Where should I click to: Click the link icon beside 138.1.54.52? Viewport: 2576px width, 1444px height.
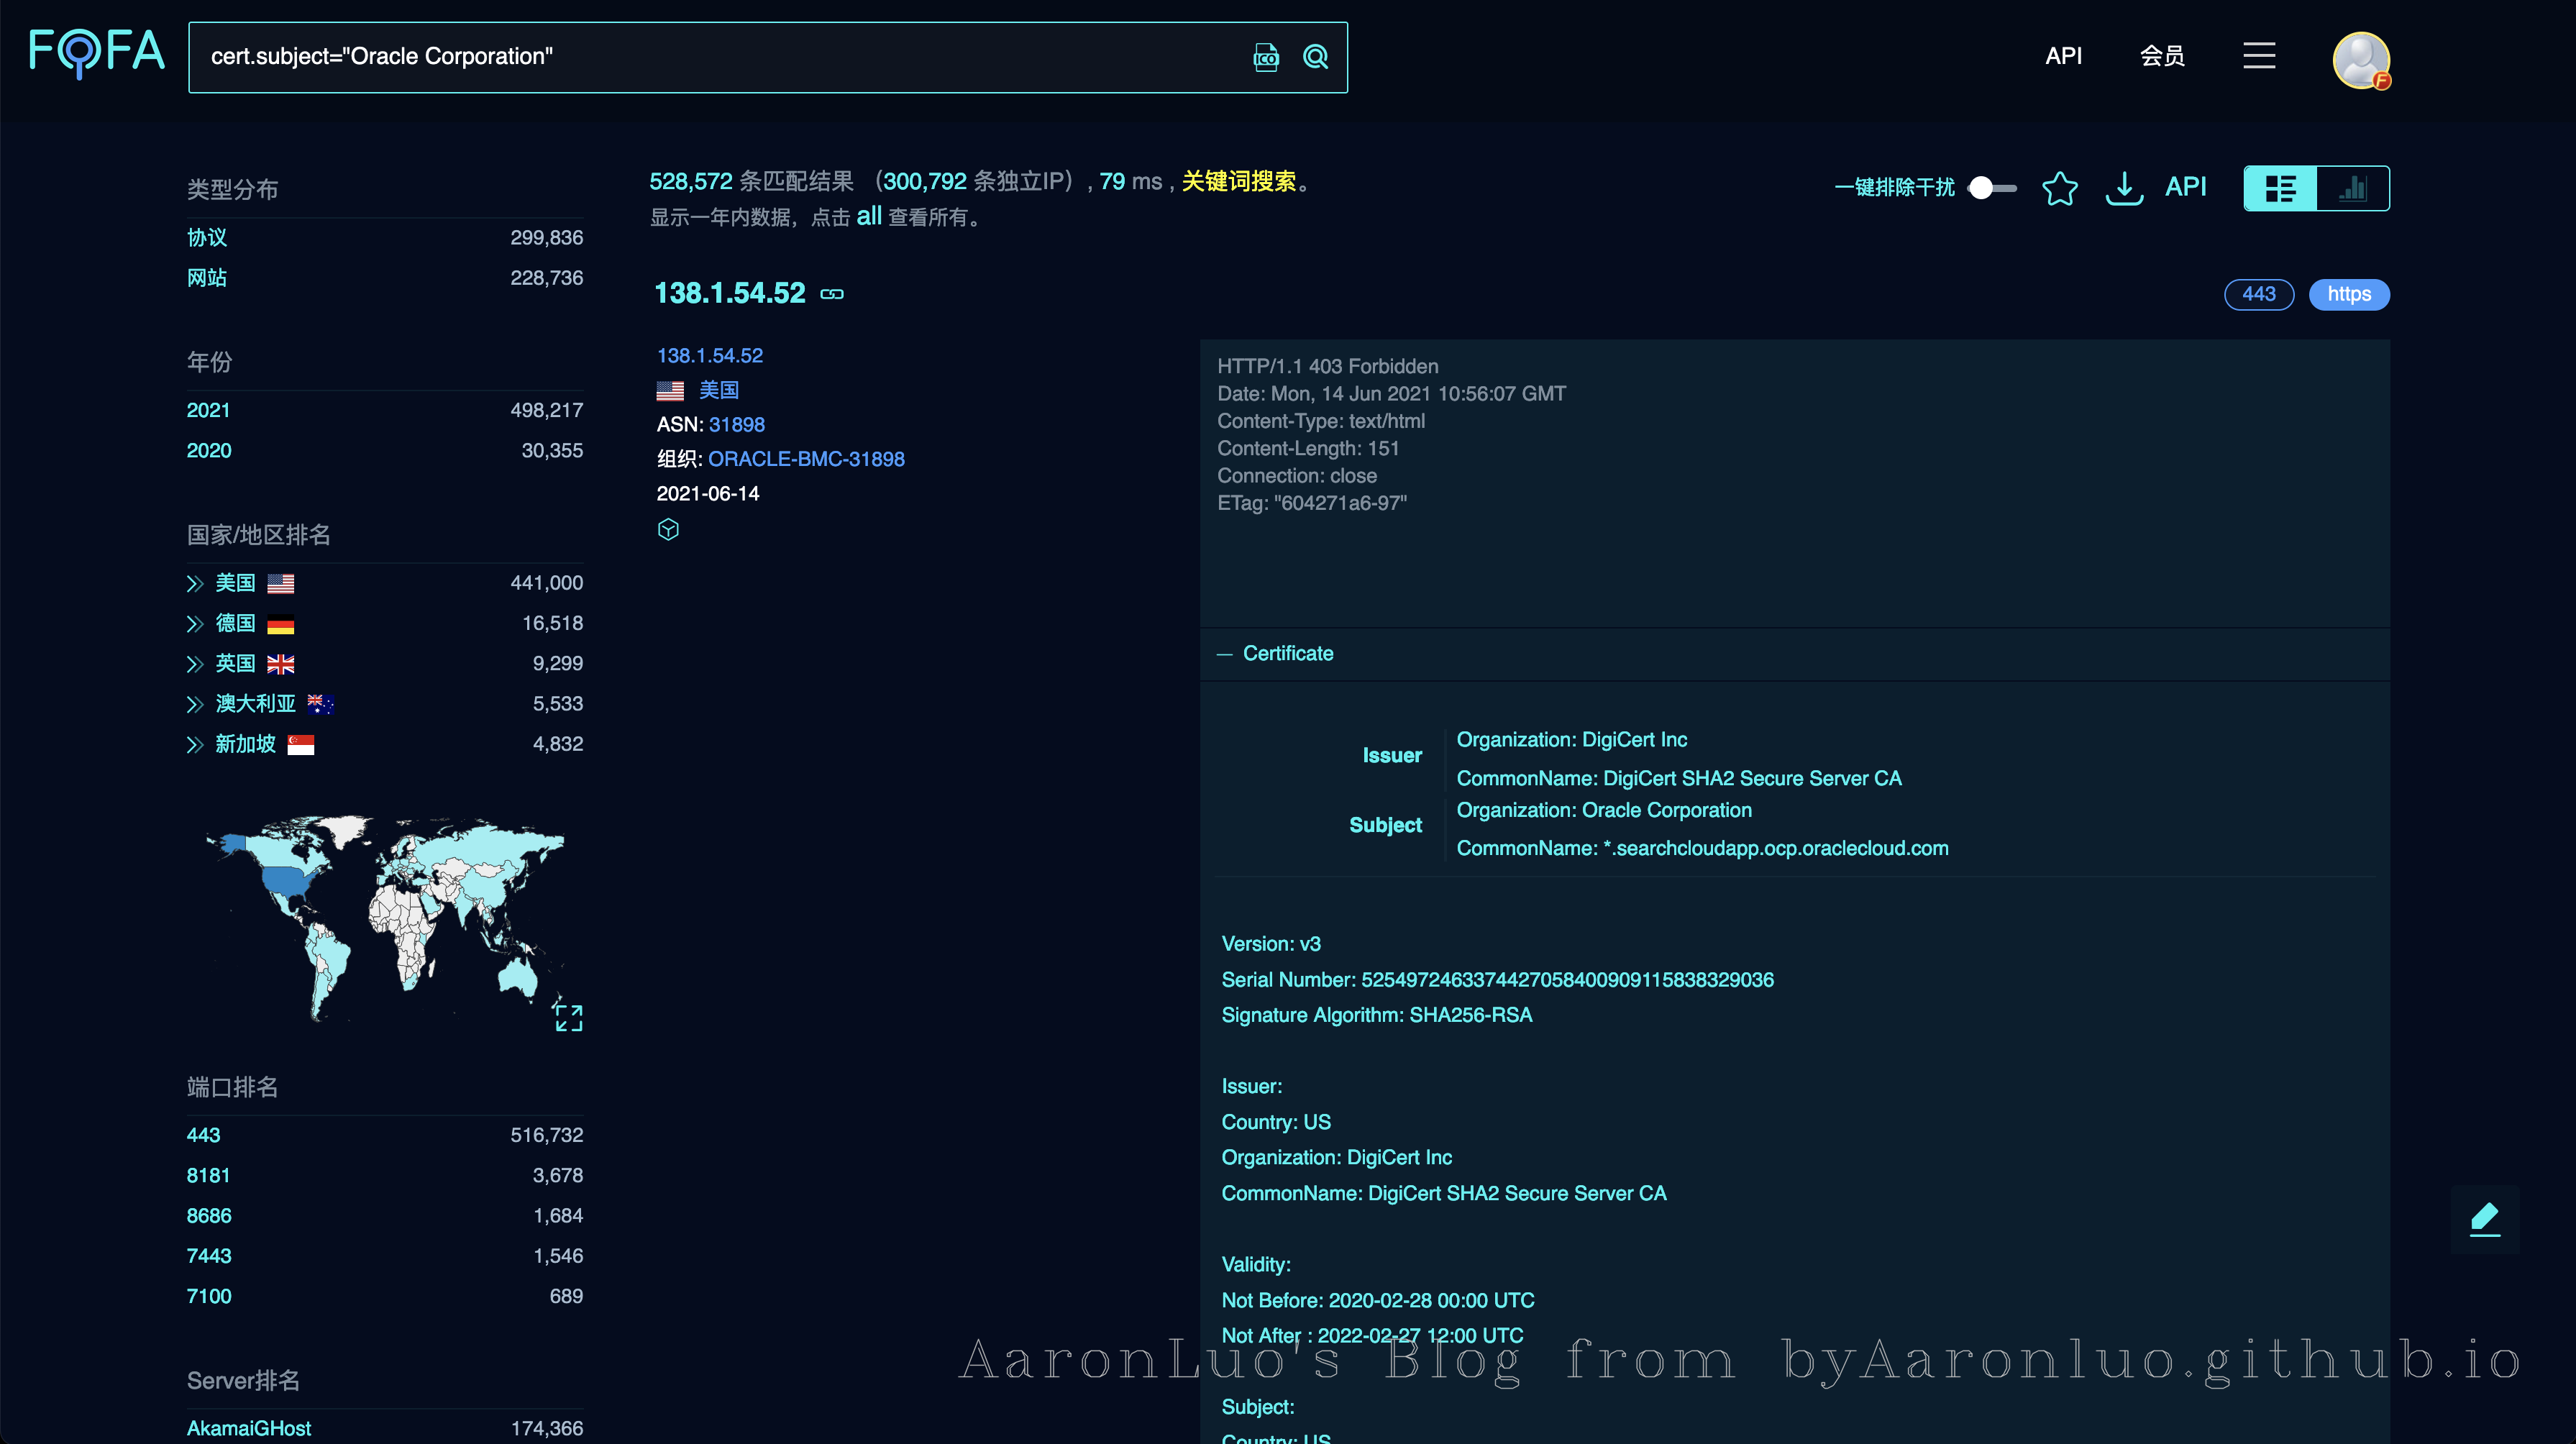832,294
